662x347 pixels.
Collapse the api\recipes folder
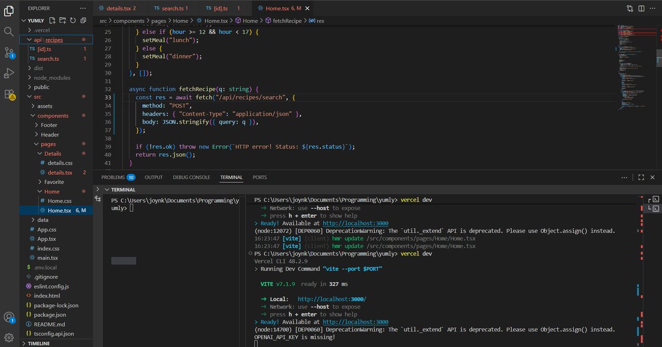pos(56,40)
